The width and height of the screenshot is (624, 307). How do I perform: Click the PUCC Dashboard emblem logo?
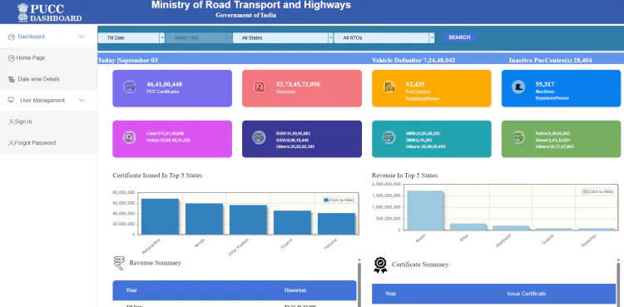click(x=22, y=12)
